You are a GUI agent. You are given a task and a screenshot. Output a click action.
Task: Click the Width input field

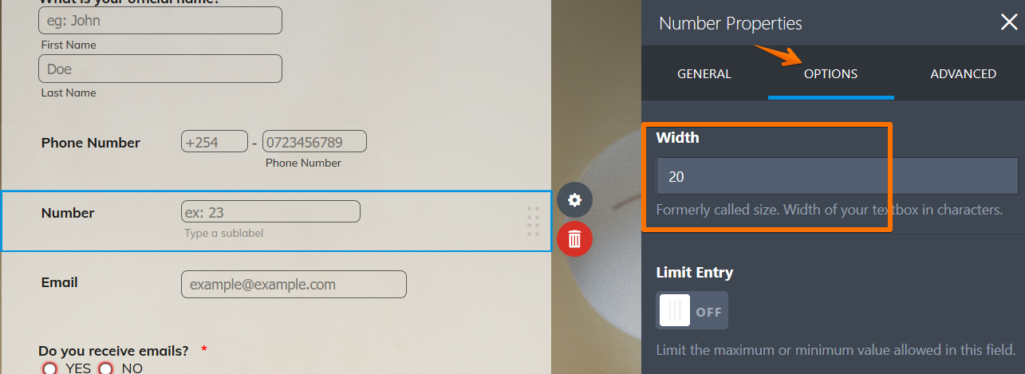click(837, 176)
